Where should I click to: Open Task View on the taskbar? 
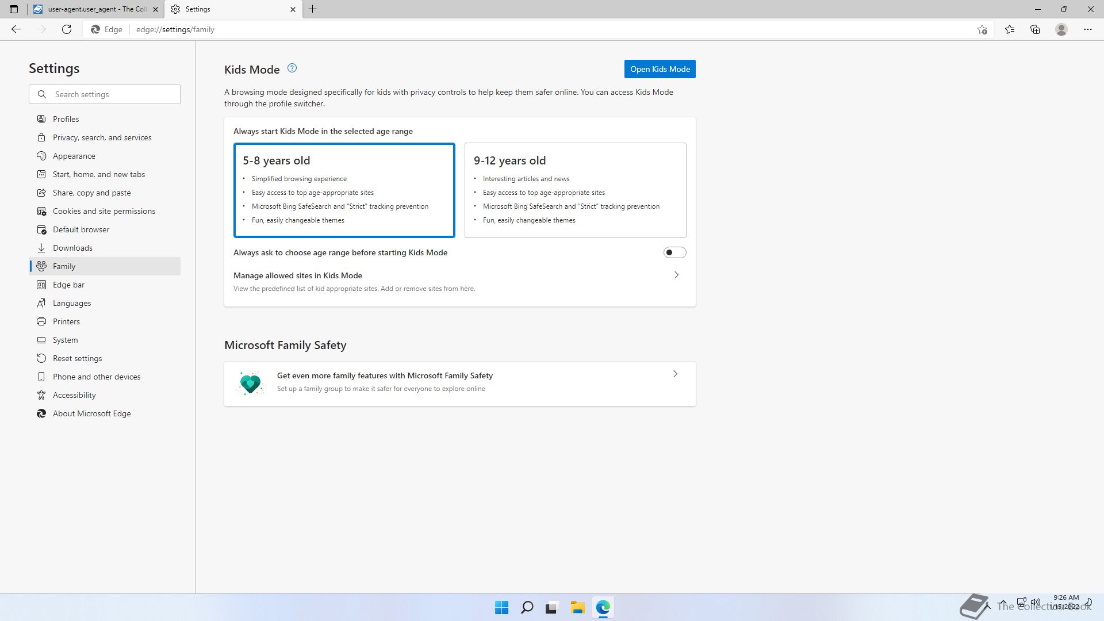[x=552, y=607]
